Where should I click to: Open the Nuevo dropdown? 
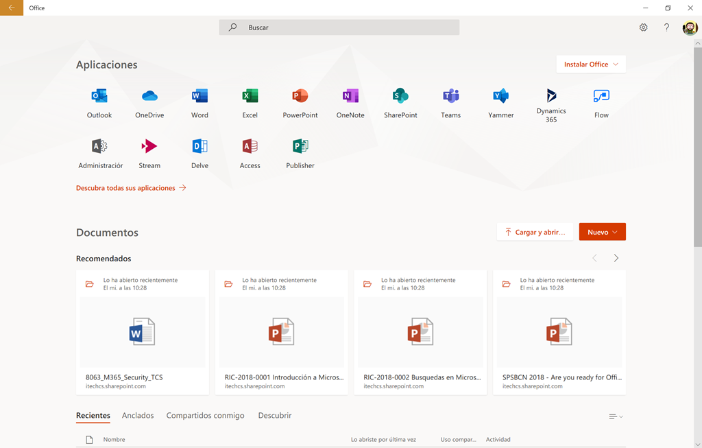(x=602, y=231)
